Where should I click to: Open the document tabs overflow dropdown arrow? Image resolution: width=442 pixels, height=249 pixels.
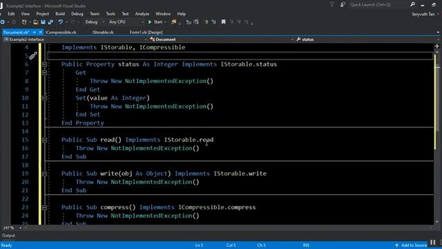(438, 33)
